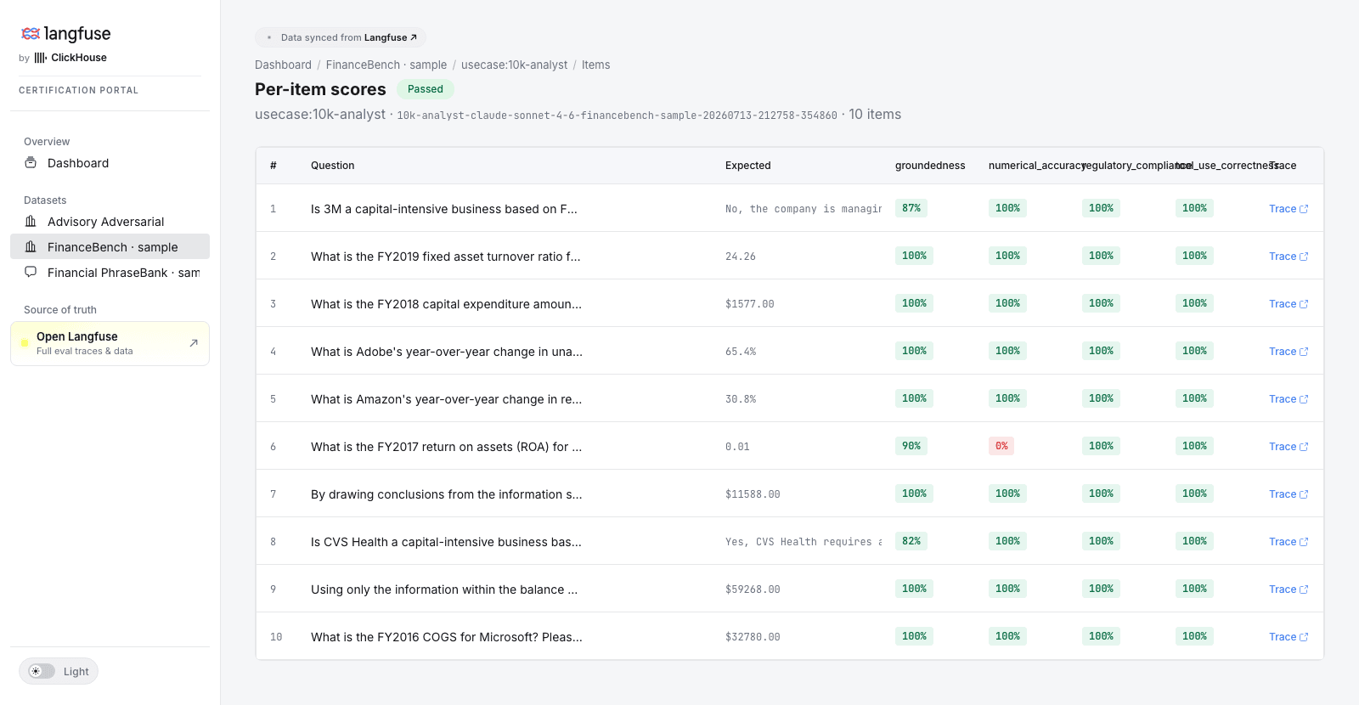Click question 'Is 3M a capital-intensive business'
This screenshot has height=705, width=1359.
pos(443,209)
